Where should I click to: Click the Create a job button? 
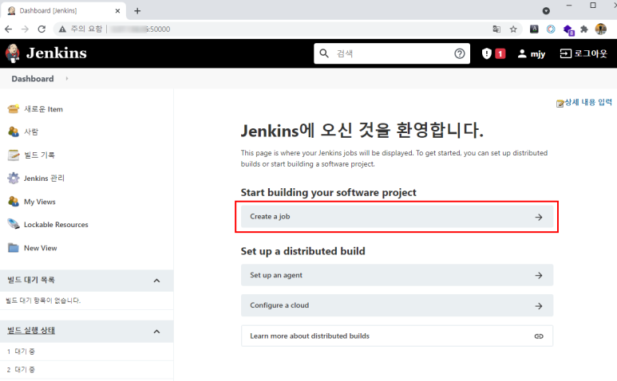tap(397, 217)
